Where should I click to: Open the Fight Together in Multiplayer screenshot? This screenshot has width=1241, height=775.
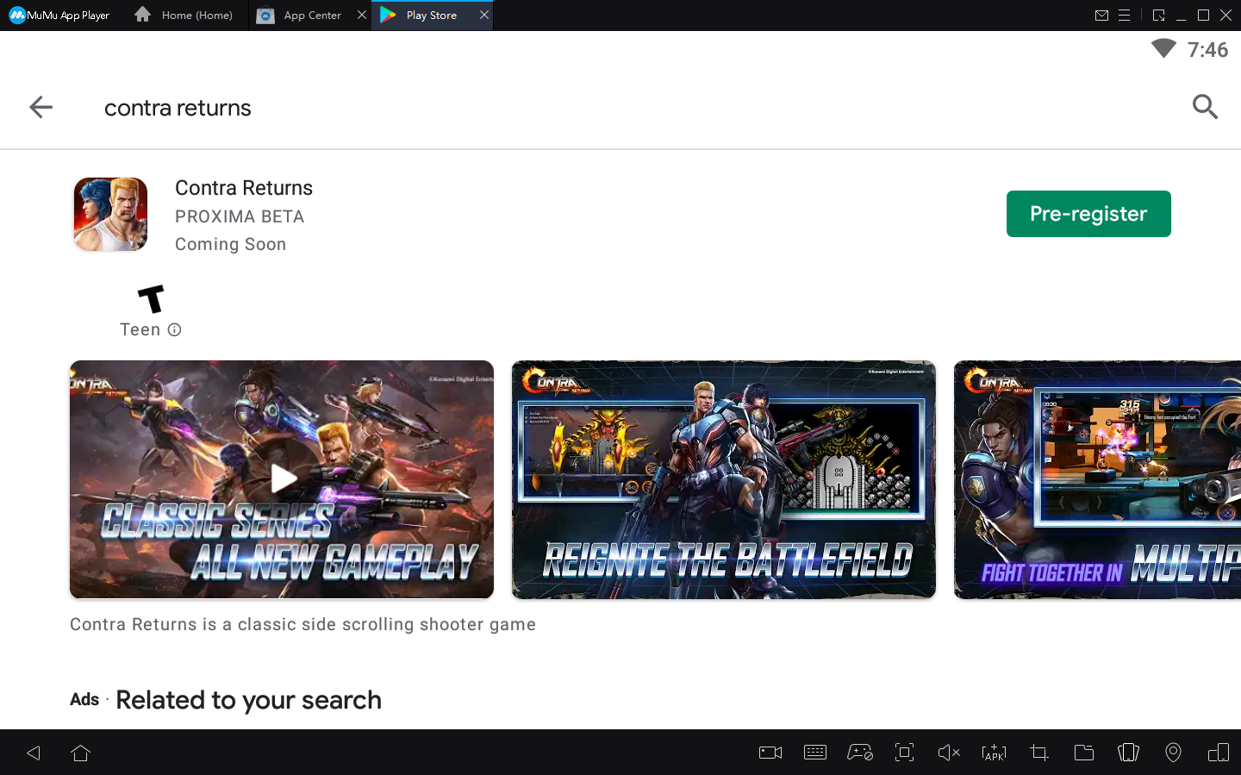pos(1097,479)
